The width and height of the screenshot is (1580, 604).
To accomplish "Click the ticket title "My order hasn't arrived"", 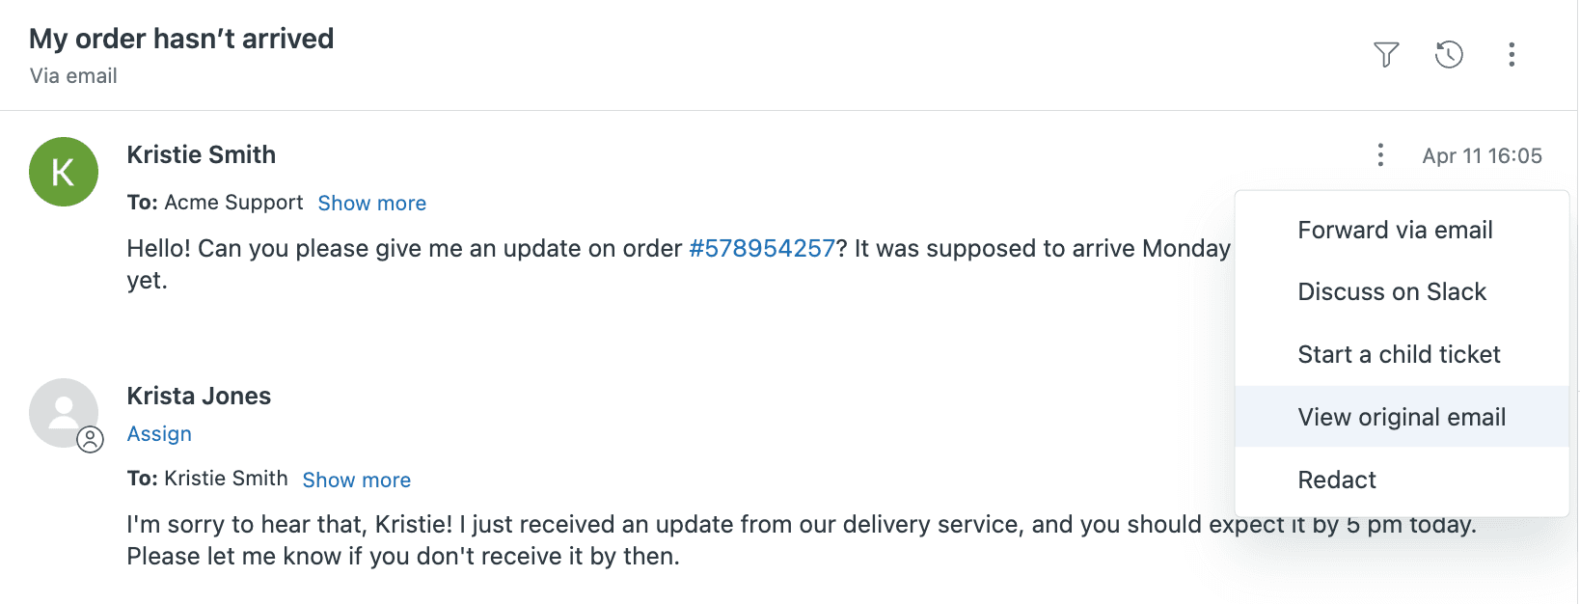I will (181, 39).
